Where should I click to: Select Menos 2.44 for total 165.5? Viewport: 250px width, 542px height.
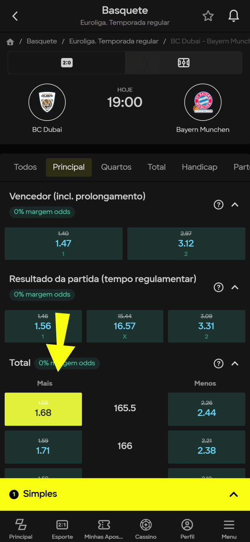(206, 409)
